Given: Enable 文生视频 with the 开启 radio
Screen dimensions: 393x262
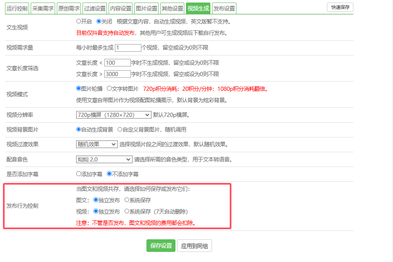Looking at the screenshot, I should [x=79, y=21].
